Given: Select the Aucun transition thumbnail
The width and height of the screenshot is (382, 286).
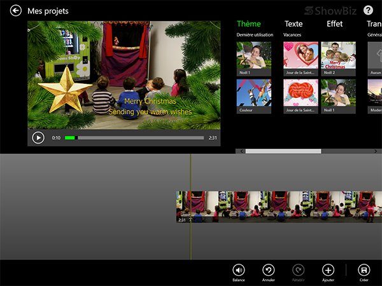Looking at the screenshot, I should (x=375, y=59).
